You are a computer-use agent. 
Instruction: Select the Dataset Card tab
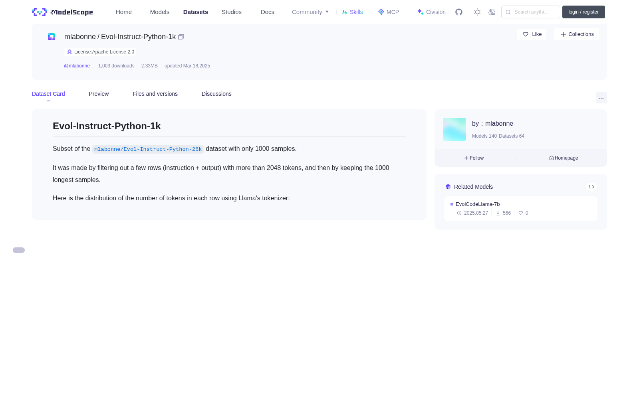click(48, 94)
